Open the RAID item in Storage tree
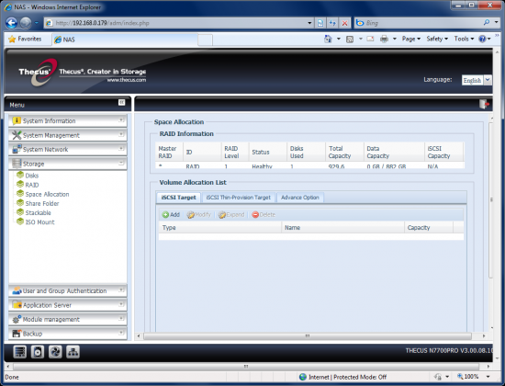505x386 pixels. 32,185
